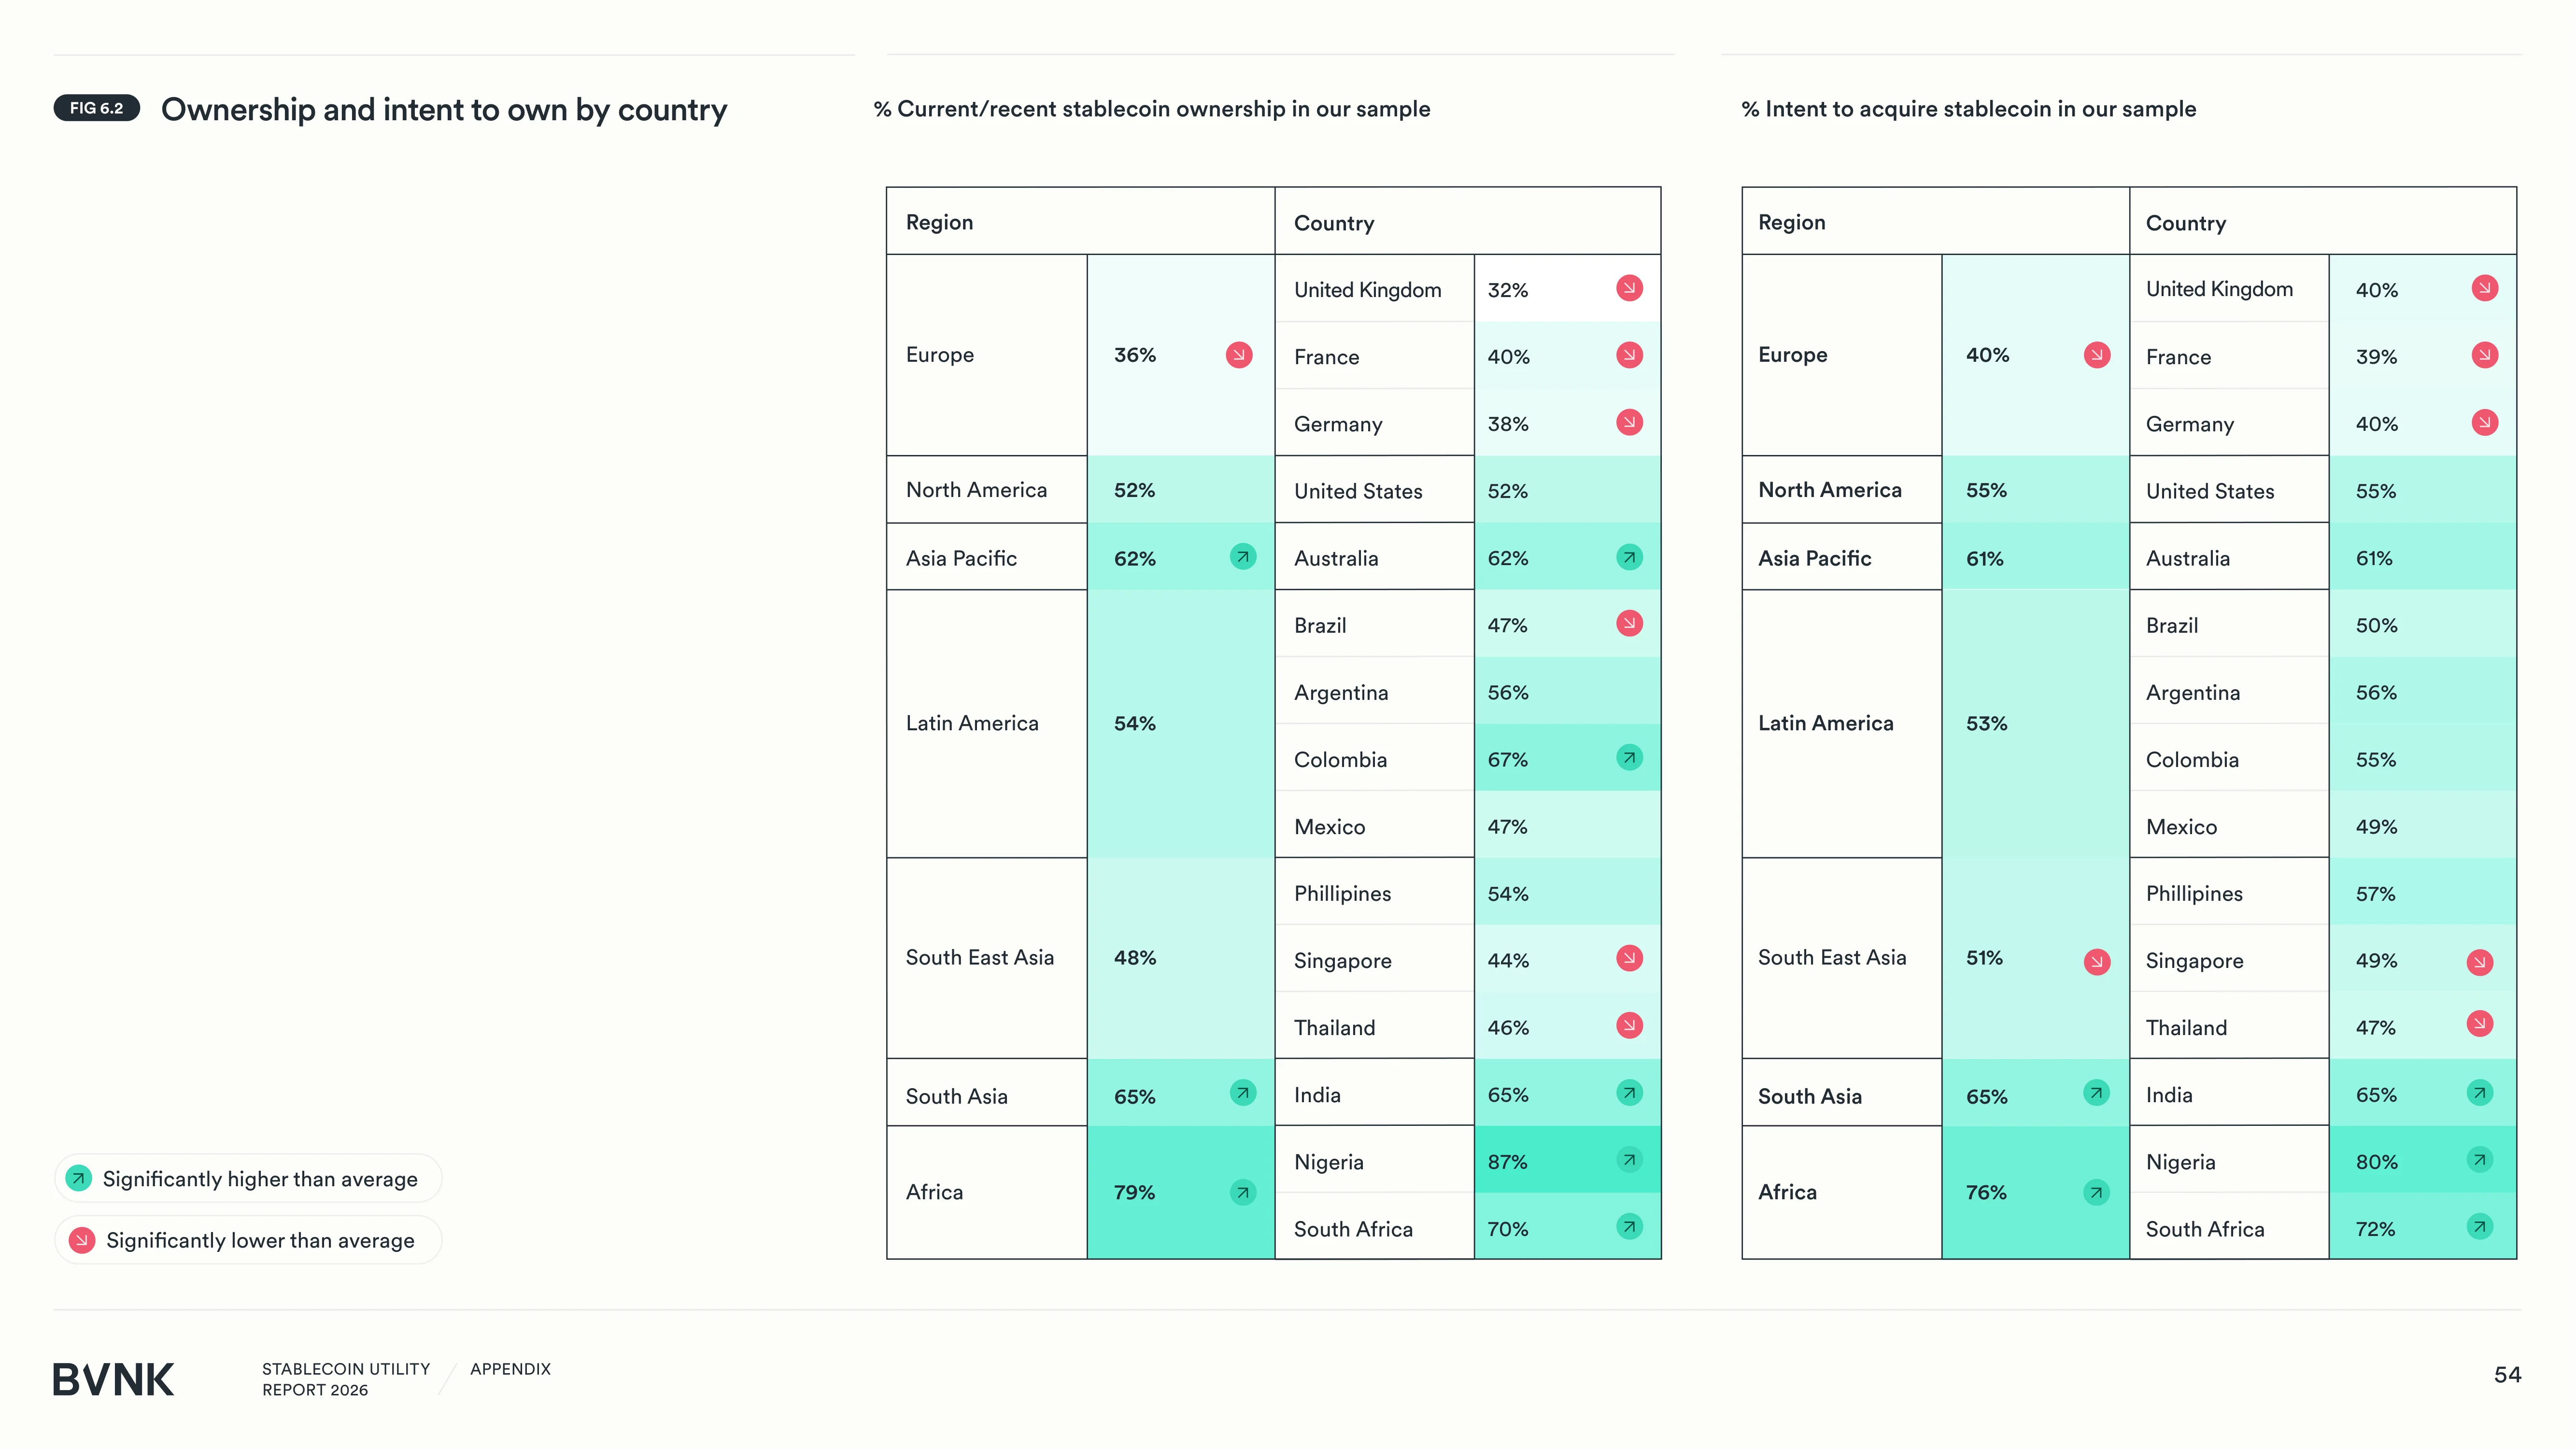Click the APPENDIX label in the footer
This screenshot has height=1449, width=2576.
click(x=510, y=1369)
